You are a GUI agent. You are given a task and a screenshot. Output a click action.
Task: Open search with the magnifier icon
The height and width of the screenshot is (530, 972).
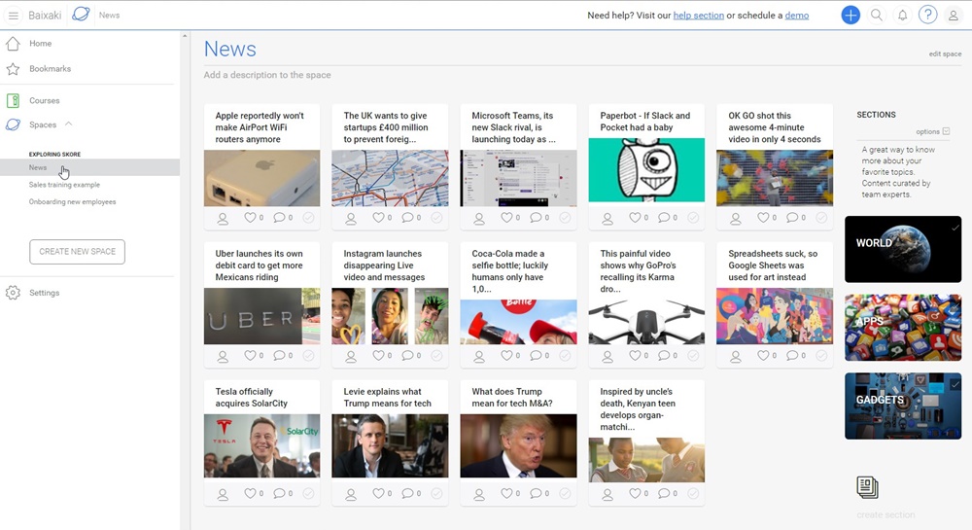pos(877,15)
